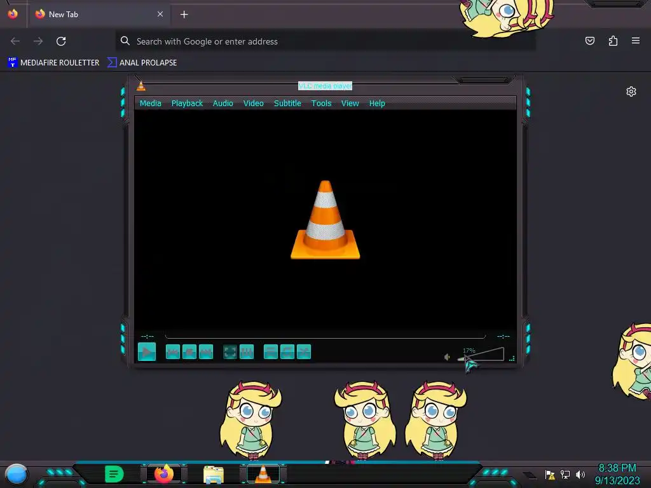This screenshot has width=651, height=488.
Task: Switch to VLC from taskbar
Action: pyautogui.click(x=263, y=474)
